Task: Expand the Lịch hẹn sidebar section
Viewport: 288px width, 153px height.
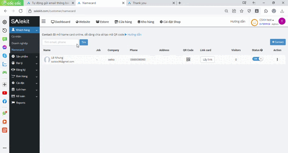Action: pyautogui.click(x=24, y=89)
